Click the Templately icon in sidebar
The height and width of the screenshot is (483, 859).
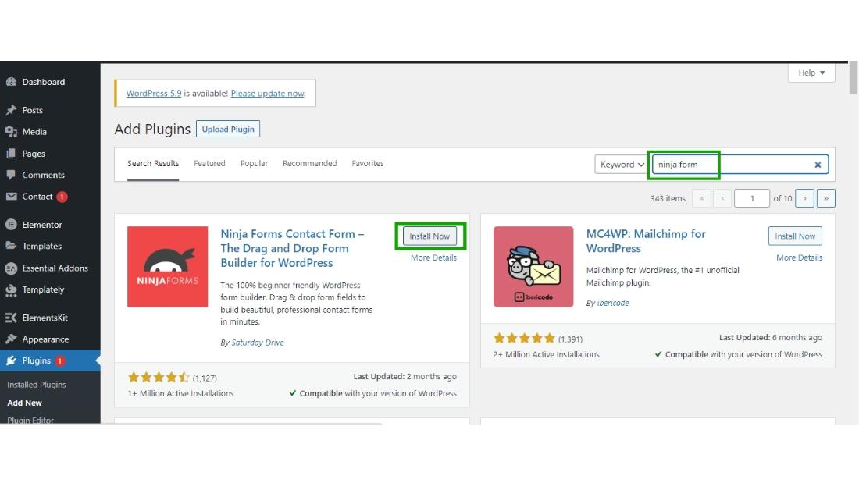click(11, 289)
